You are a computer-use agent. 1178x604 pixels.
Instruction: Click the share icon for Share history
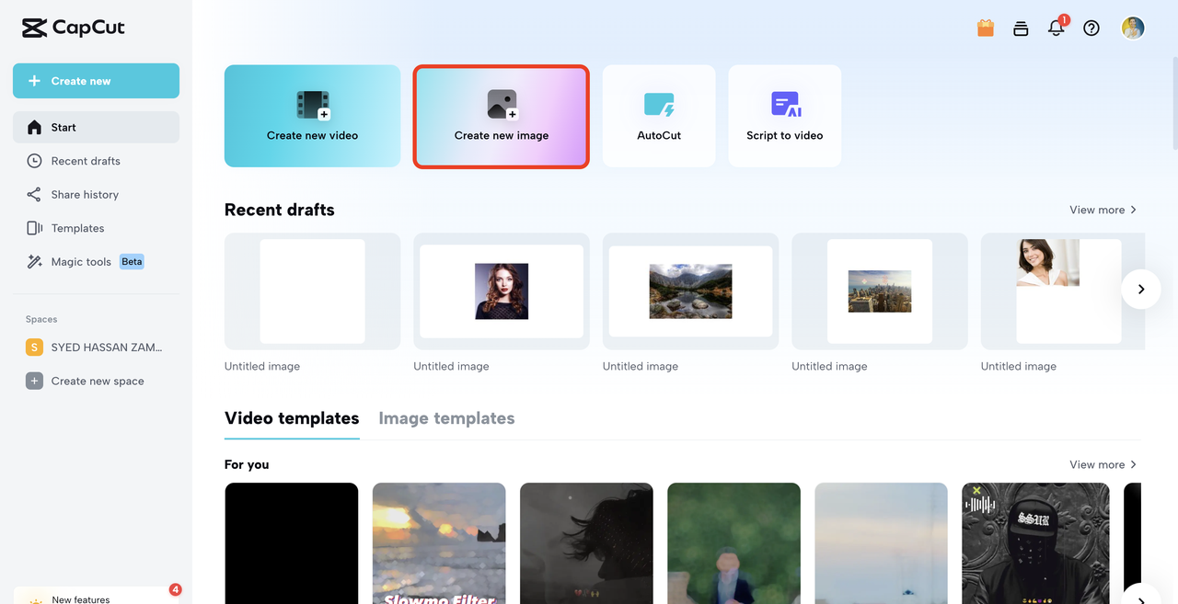point(34,194)
